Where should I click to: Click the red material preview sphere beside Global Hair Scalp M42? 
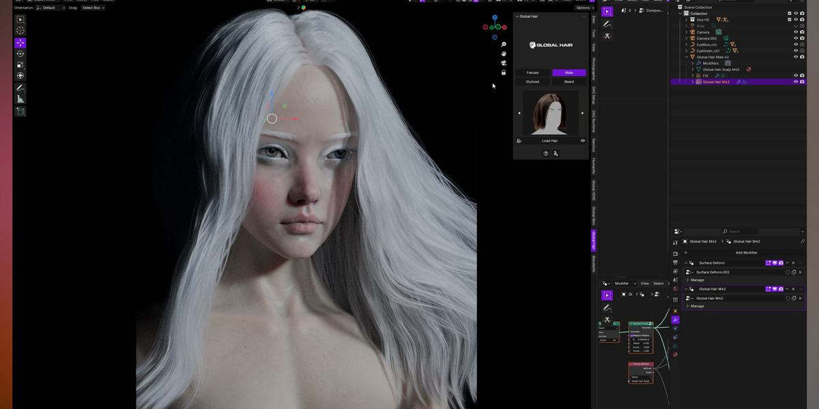(749, 70)
